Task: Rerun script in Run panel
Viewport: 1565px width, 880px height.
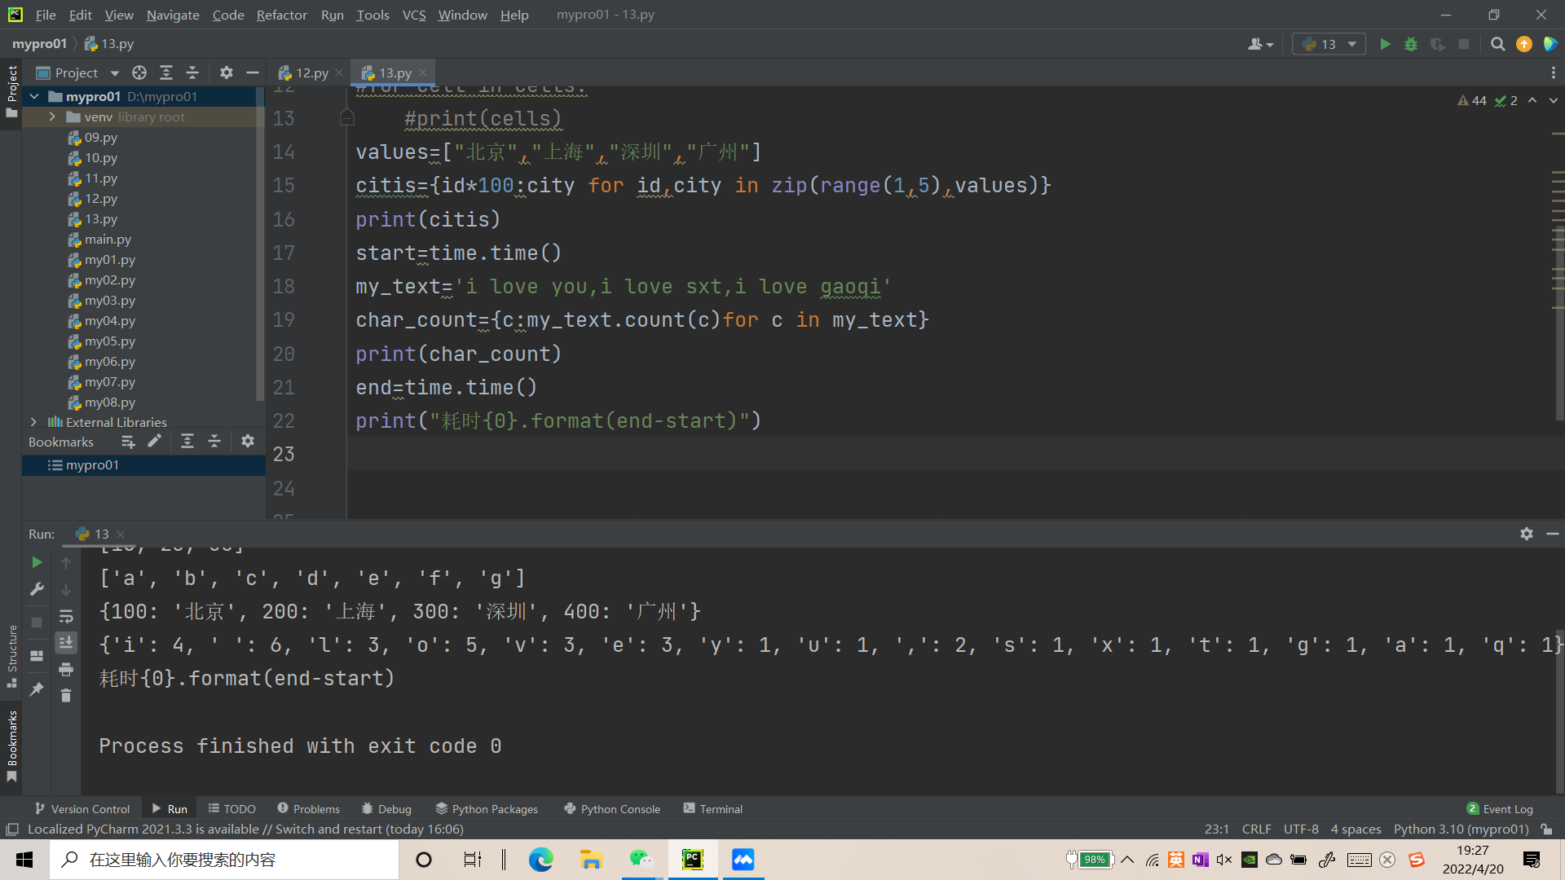Action: pos(37,562)
